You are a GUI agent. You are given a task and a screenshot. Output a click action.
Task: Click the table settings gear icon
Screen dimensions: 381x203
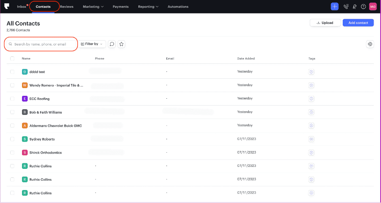tap(370, 44)
